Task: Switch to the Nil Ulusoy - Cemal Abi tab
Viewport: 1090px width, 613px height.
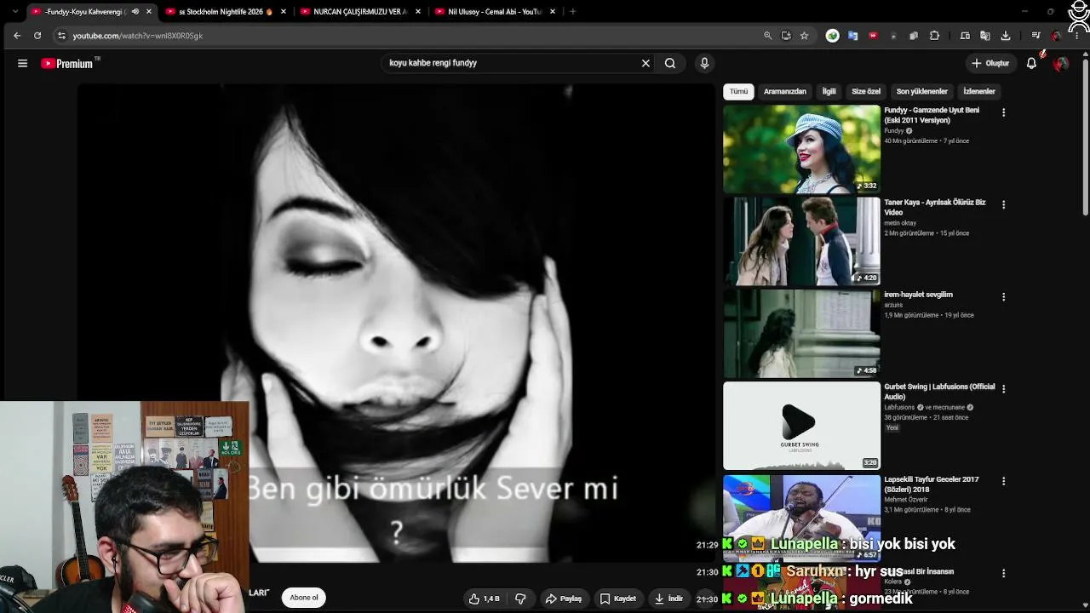Action: (489, 12)
